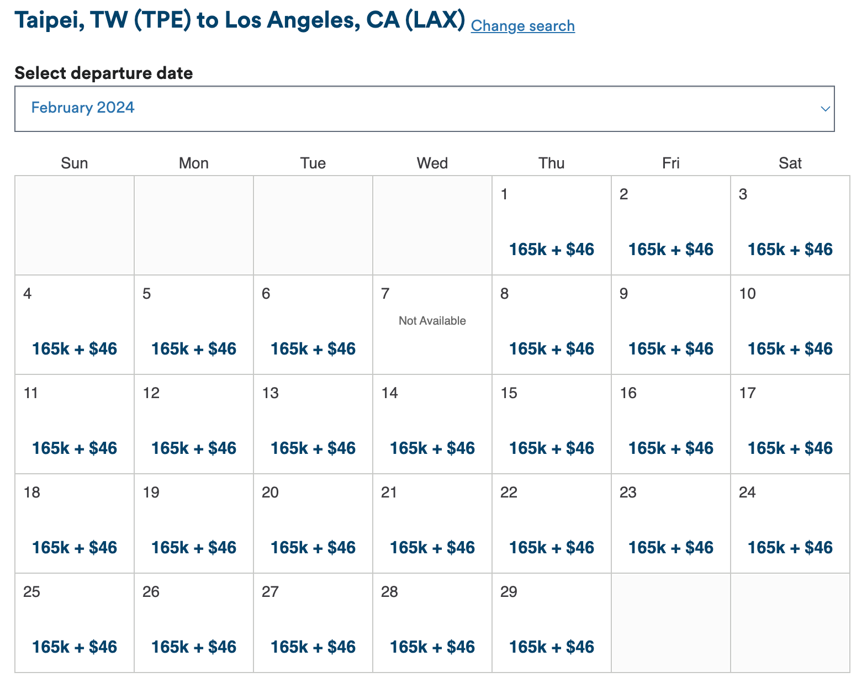Pick the February 22 fare
Image resolution: width=867 pixels, height=688 pixels.
(x=551, y=547)
